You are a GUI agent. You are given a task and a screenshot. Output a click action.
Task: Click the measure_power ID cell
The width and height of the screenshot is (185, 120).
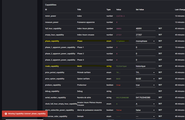[x=52, y=22]
